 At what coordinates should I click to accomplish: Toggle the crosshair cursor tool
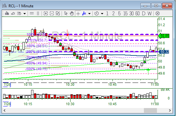(x=78, y=14)
